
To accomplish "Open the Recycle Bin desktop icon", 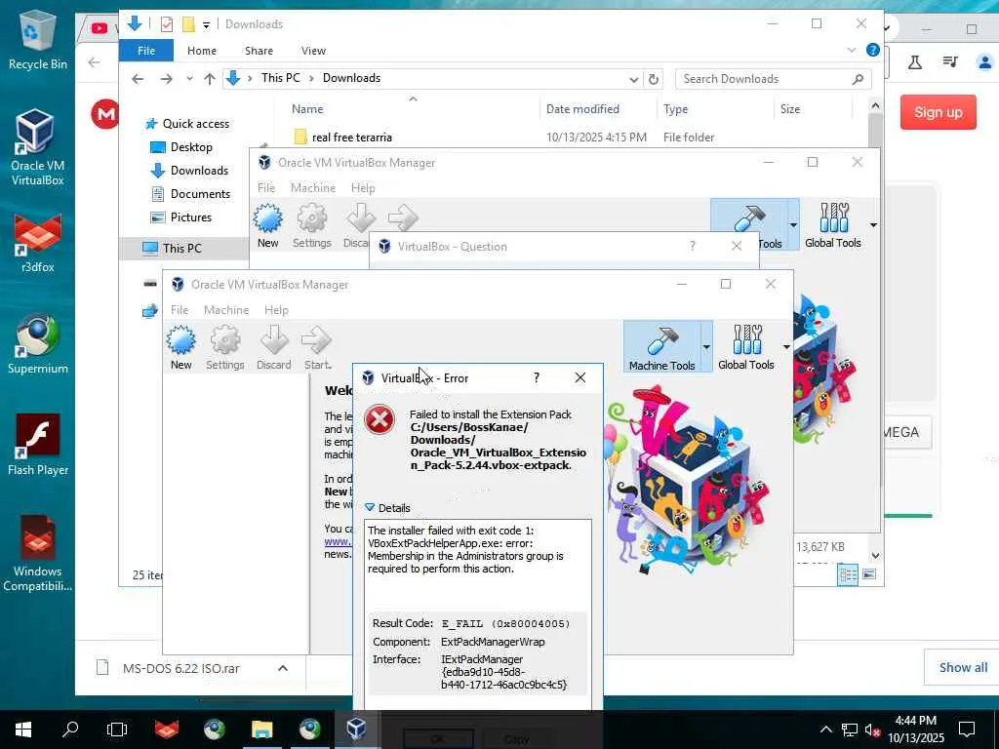I will (38, 39).
